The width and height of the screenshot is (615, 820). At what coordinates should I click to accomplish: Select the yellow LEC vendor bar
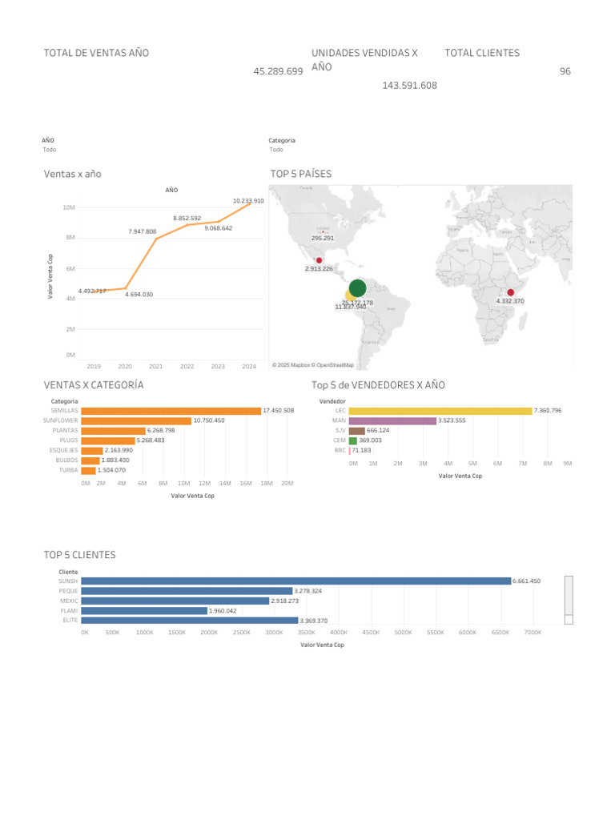coord(440,411)
